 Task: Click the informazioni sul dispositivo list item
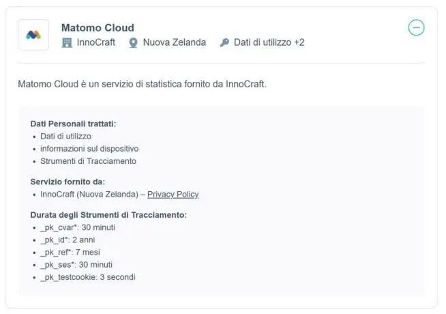click(x=89, y=149)
